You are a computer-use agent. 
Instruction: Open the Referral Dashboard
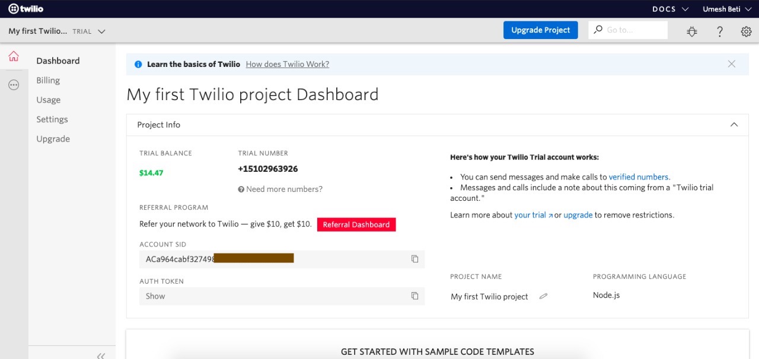click(x=356, y=225)
